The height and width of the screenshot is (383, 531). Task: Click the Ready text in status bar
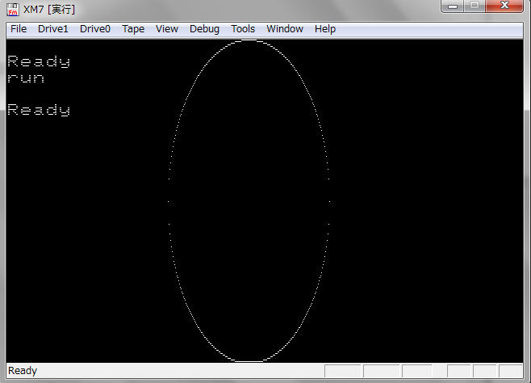(23, 371)
